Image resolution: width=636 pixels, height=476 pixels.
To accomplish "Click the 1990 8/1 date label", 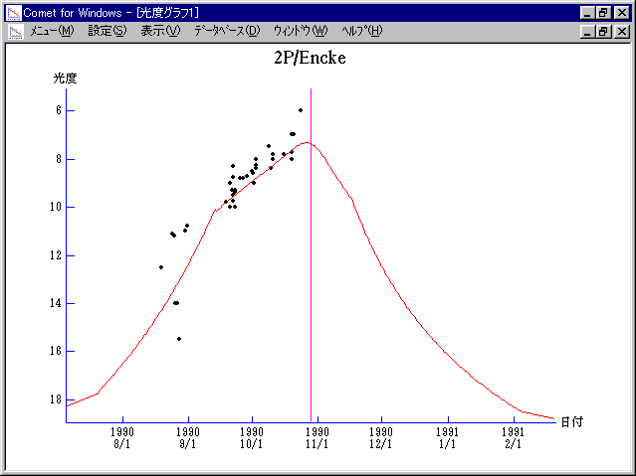I will (x=122, y=438).
